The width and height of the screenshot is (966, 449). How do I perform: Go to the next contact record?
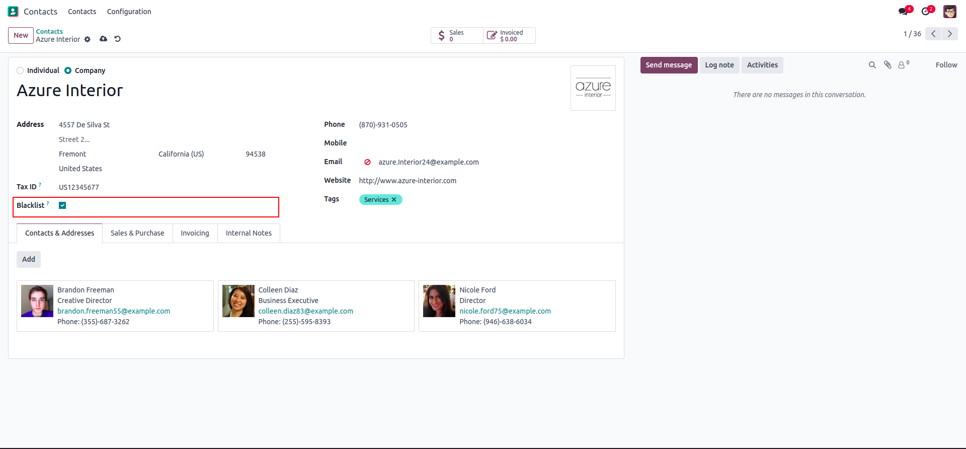[x=949, y=34]
